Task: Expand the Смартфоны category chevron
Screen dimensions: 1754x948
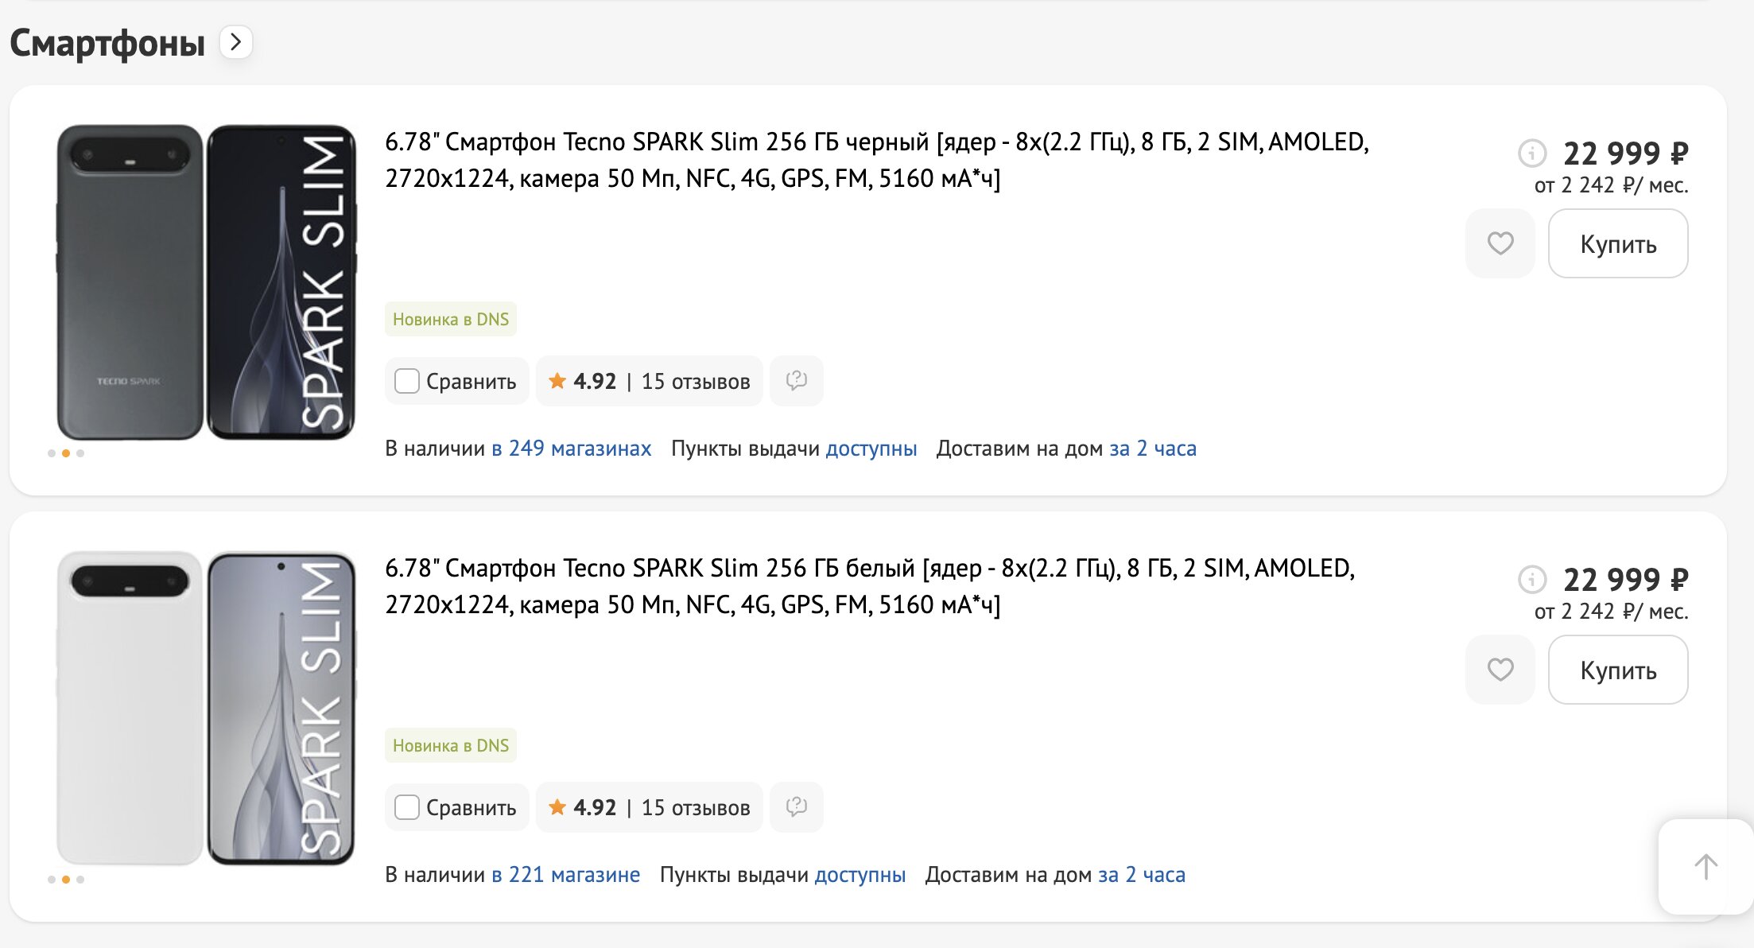Action: pyautogui.click(x=235, y=42)
